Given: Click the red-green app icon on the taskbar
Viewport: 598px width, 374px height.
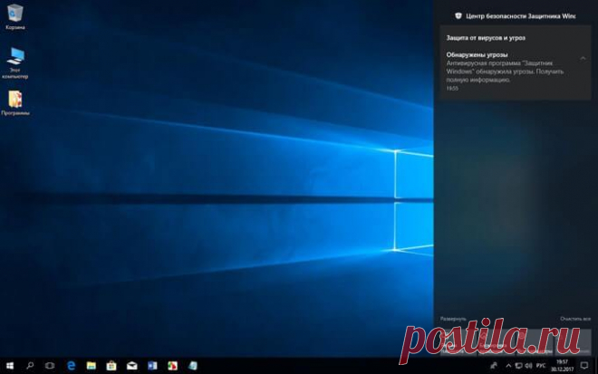Looking at the screenshot, I should (x=172, y=366).
